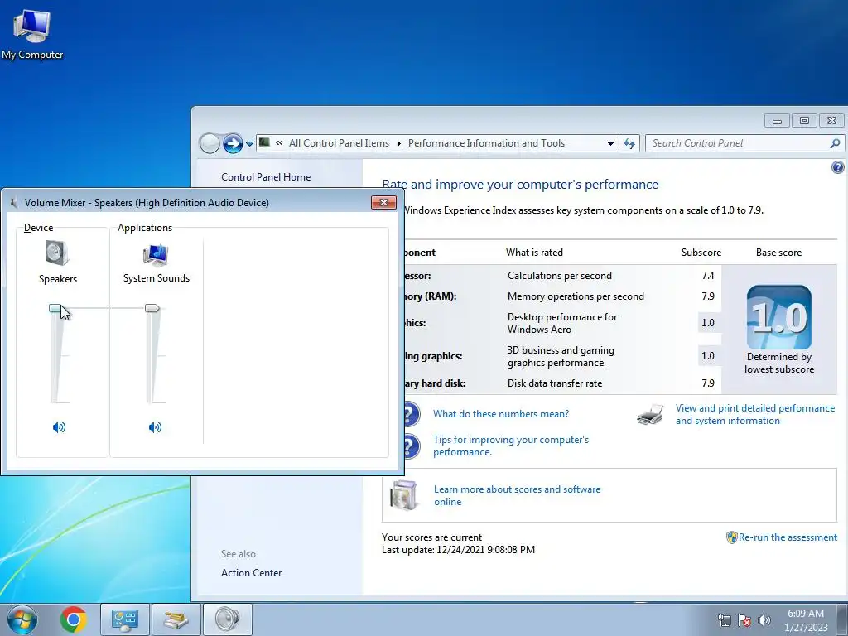Close the Volume Mixer window
The image size is (848, 636).
[x=383, y=202]
